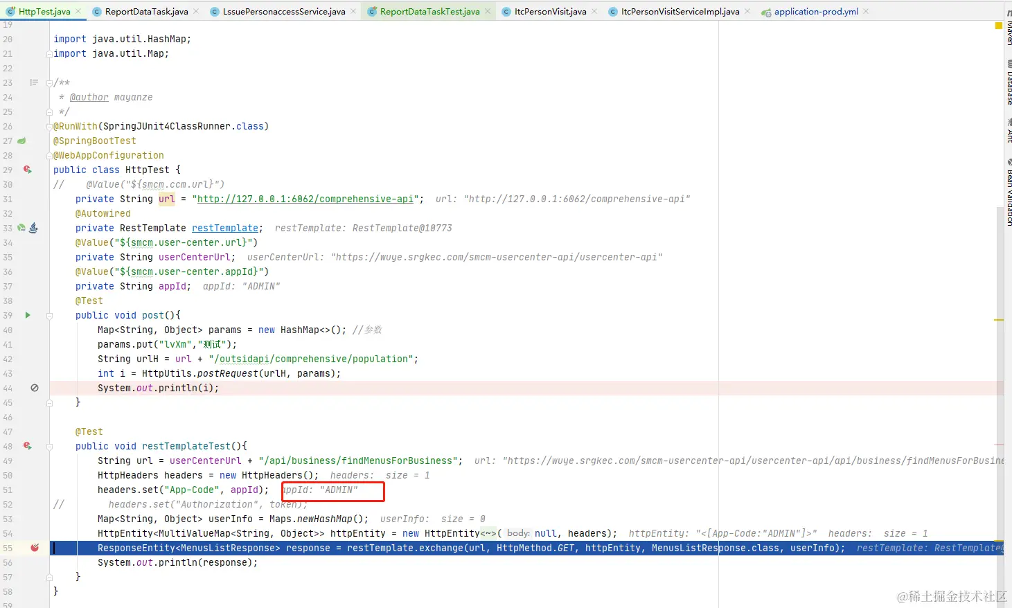
Task: Click the doc comment render icon on line 23
Action: click(x=34, y=82)
